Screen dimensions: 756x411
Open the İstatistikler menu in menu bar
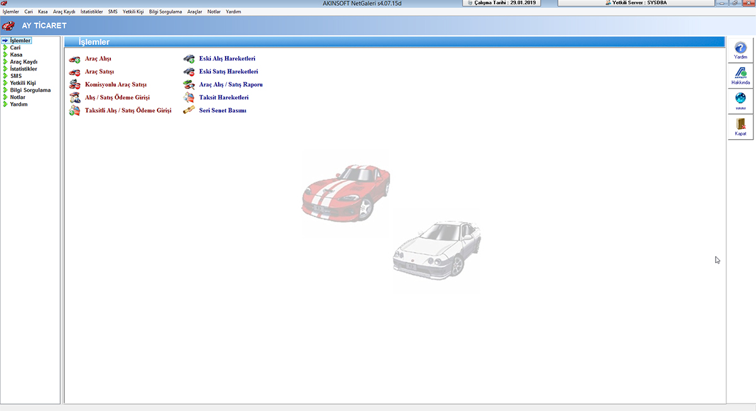[x=91, y=12]
